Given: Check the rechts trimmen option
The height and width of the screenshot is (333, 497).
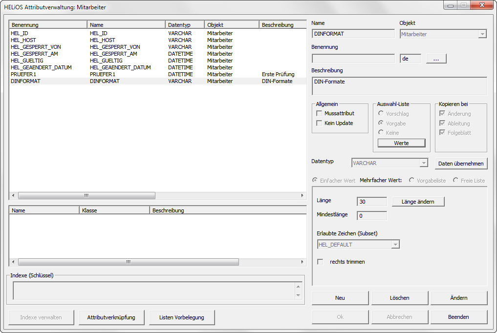Looking at the screenshot, I should pyautogui.click(x=321, y=262).
